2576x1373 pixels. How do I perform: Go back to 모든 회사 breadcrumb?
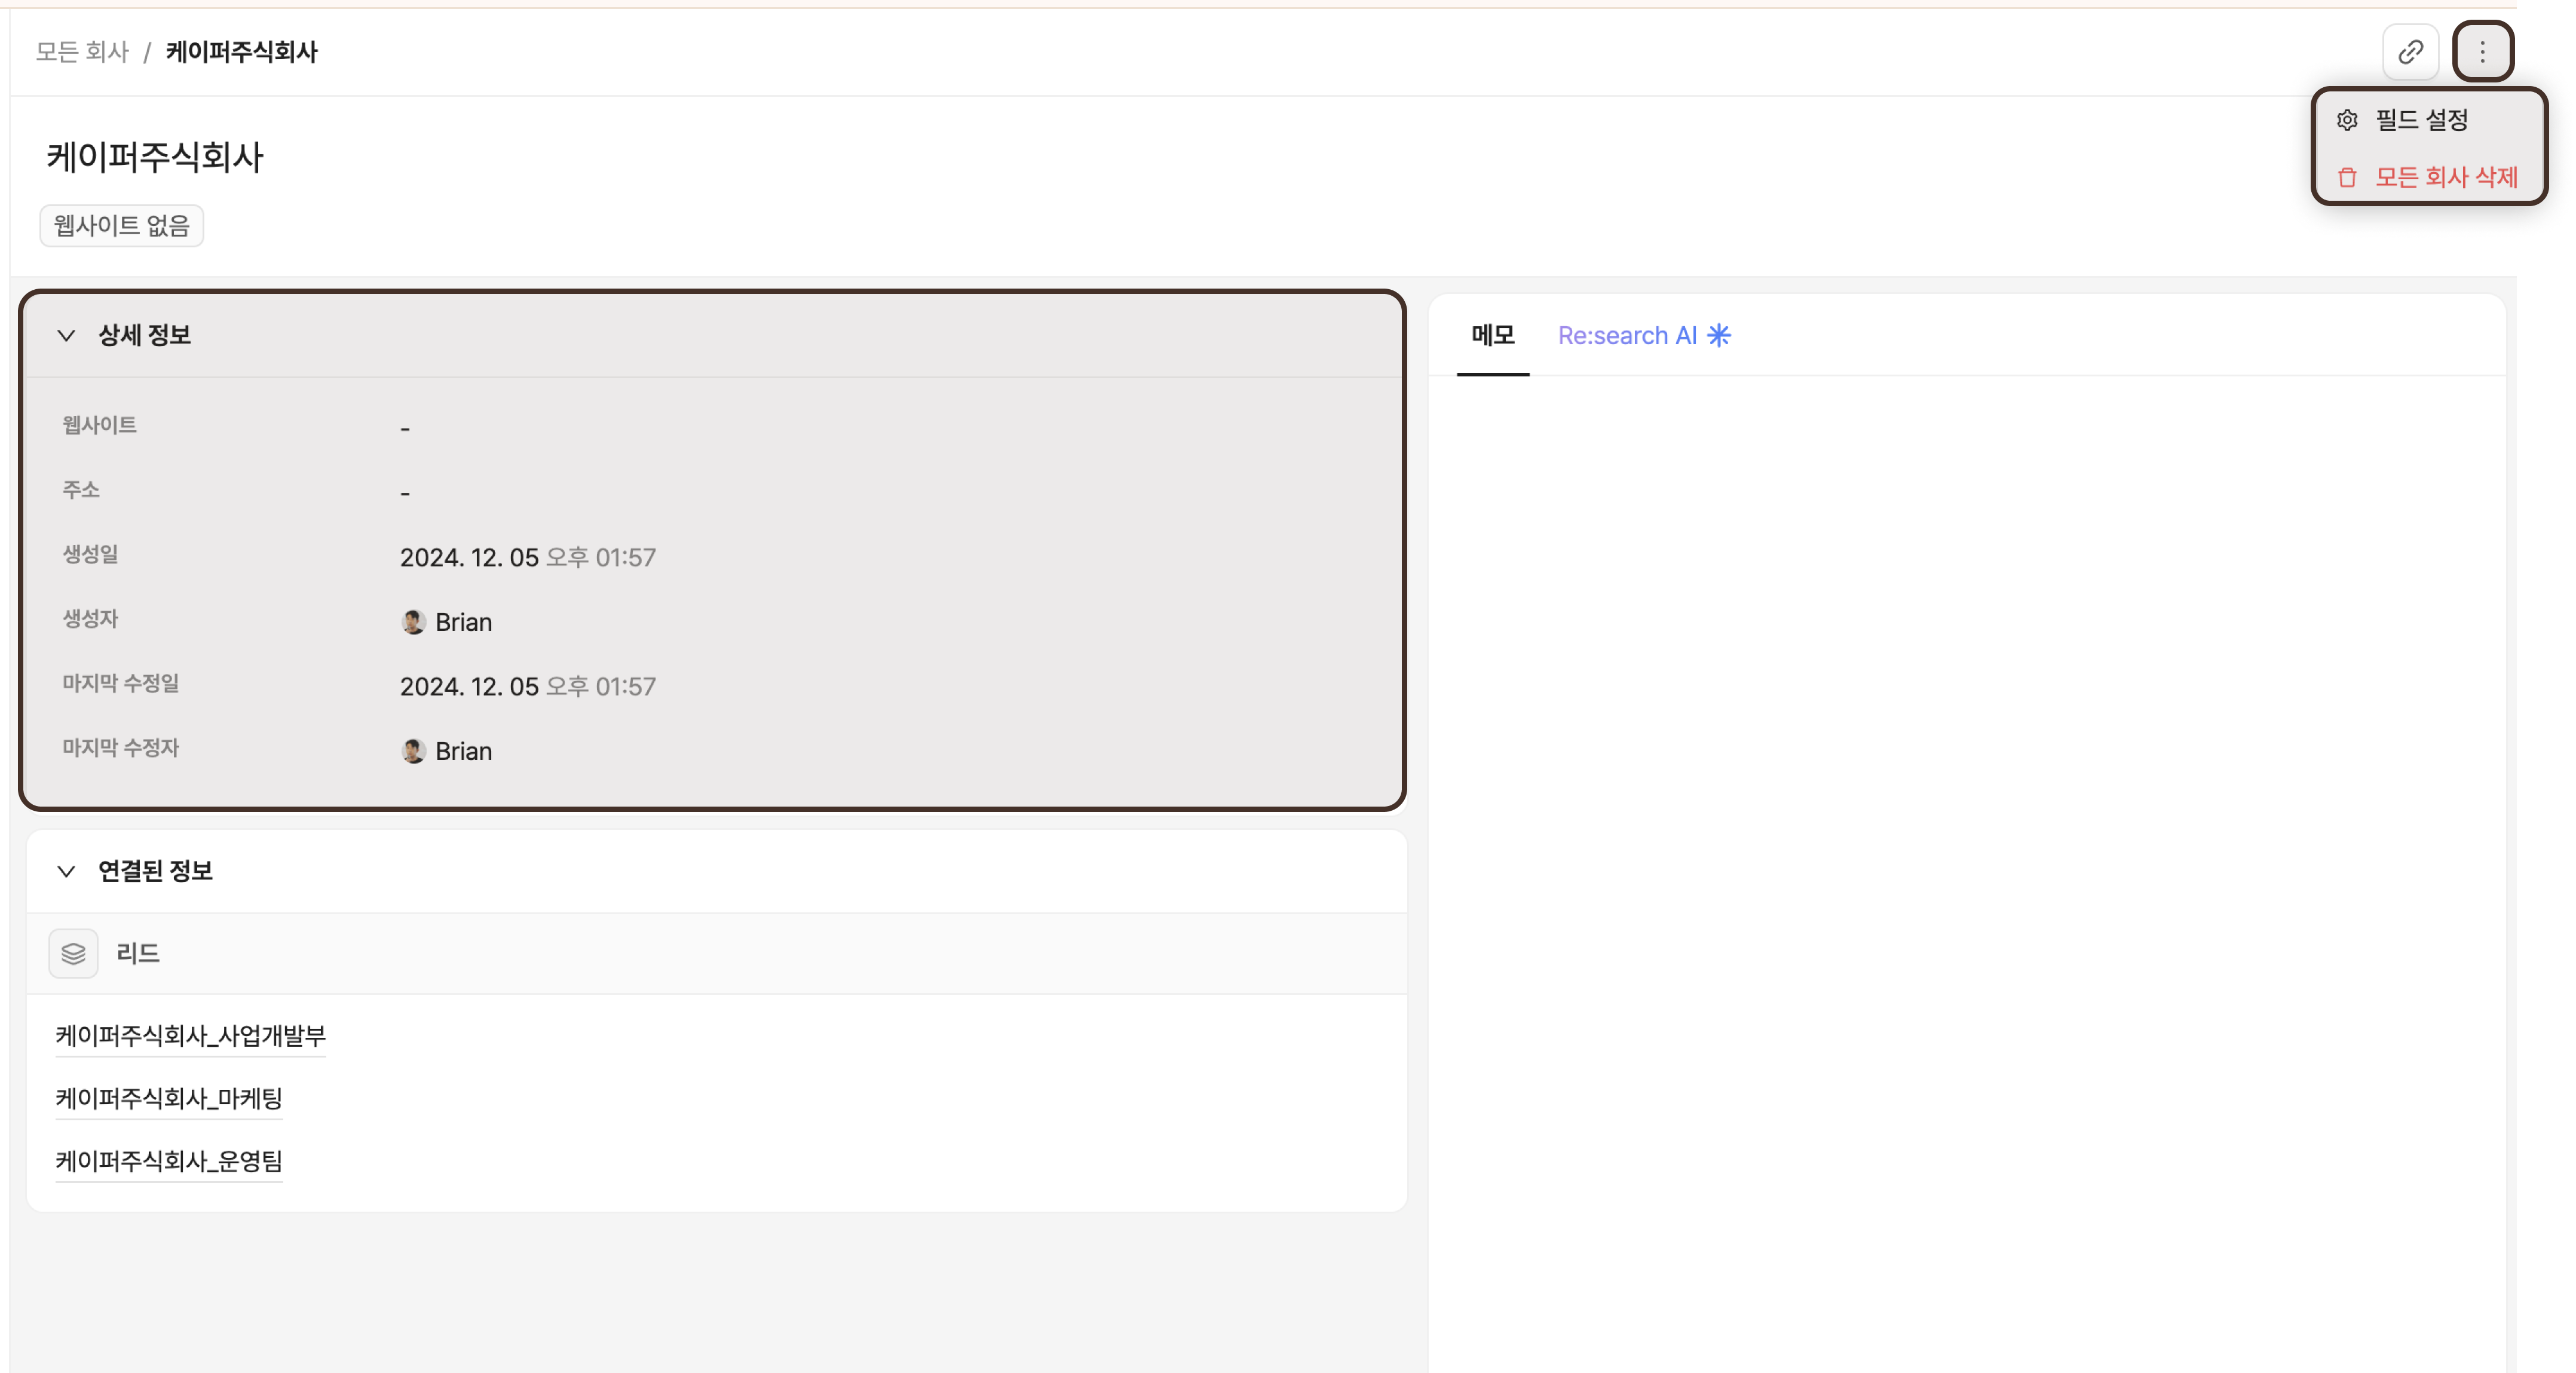point(82,51)
